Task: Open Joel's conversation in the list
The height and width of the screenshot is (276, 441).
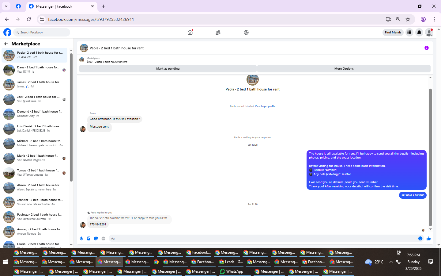Action: [x=35, y=99]
